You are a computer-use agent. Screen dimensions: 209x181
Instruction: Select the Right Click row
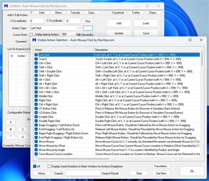coord(117,100)
